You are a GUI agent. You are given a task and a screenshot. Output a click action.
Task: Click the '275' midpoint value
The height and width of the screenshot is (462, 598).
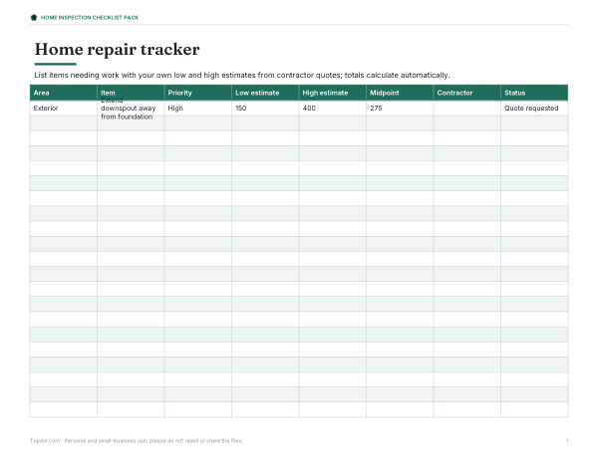pyautogui.click(x=376, y=109)
